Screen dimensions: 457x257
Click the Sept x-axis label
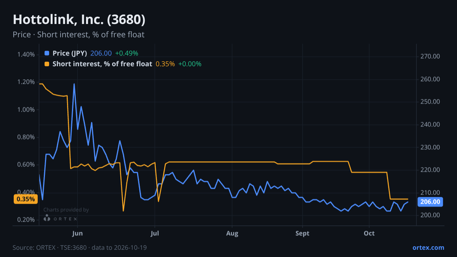pos(302,233)
